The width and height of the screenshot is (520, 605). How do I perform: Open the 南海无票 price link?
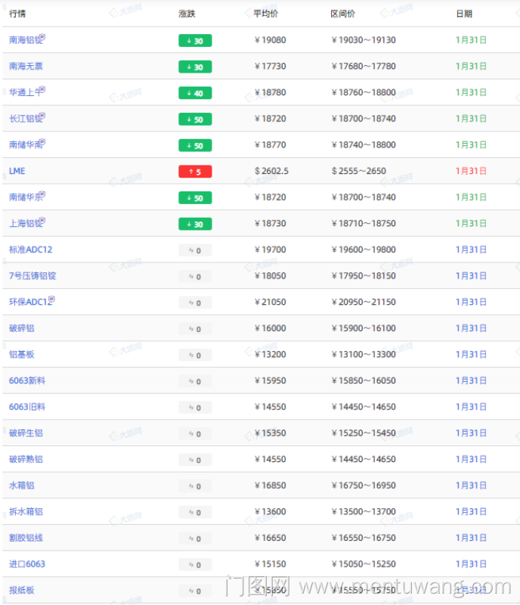coord(26,67)
